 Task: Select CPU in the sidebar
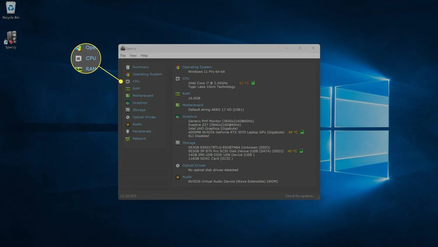136,81
